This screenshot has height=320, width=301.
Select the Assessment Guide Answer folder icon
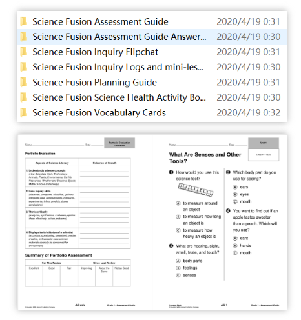click(24, 37)
